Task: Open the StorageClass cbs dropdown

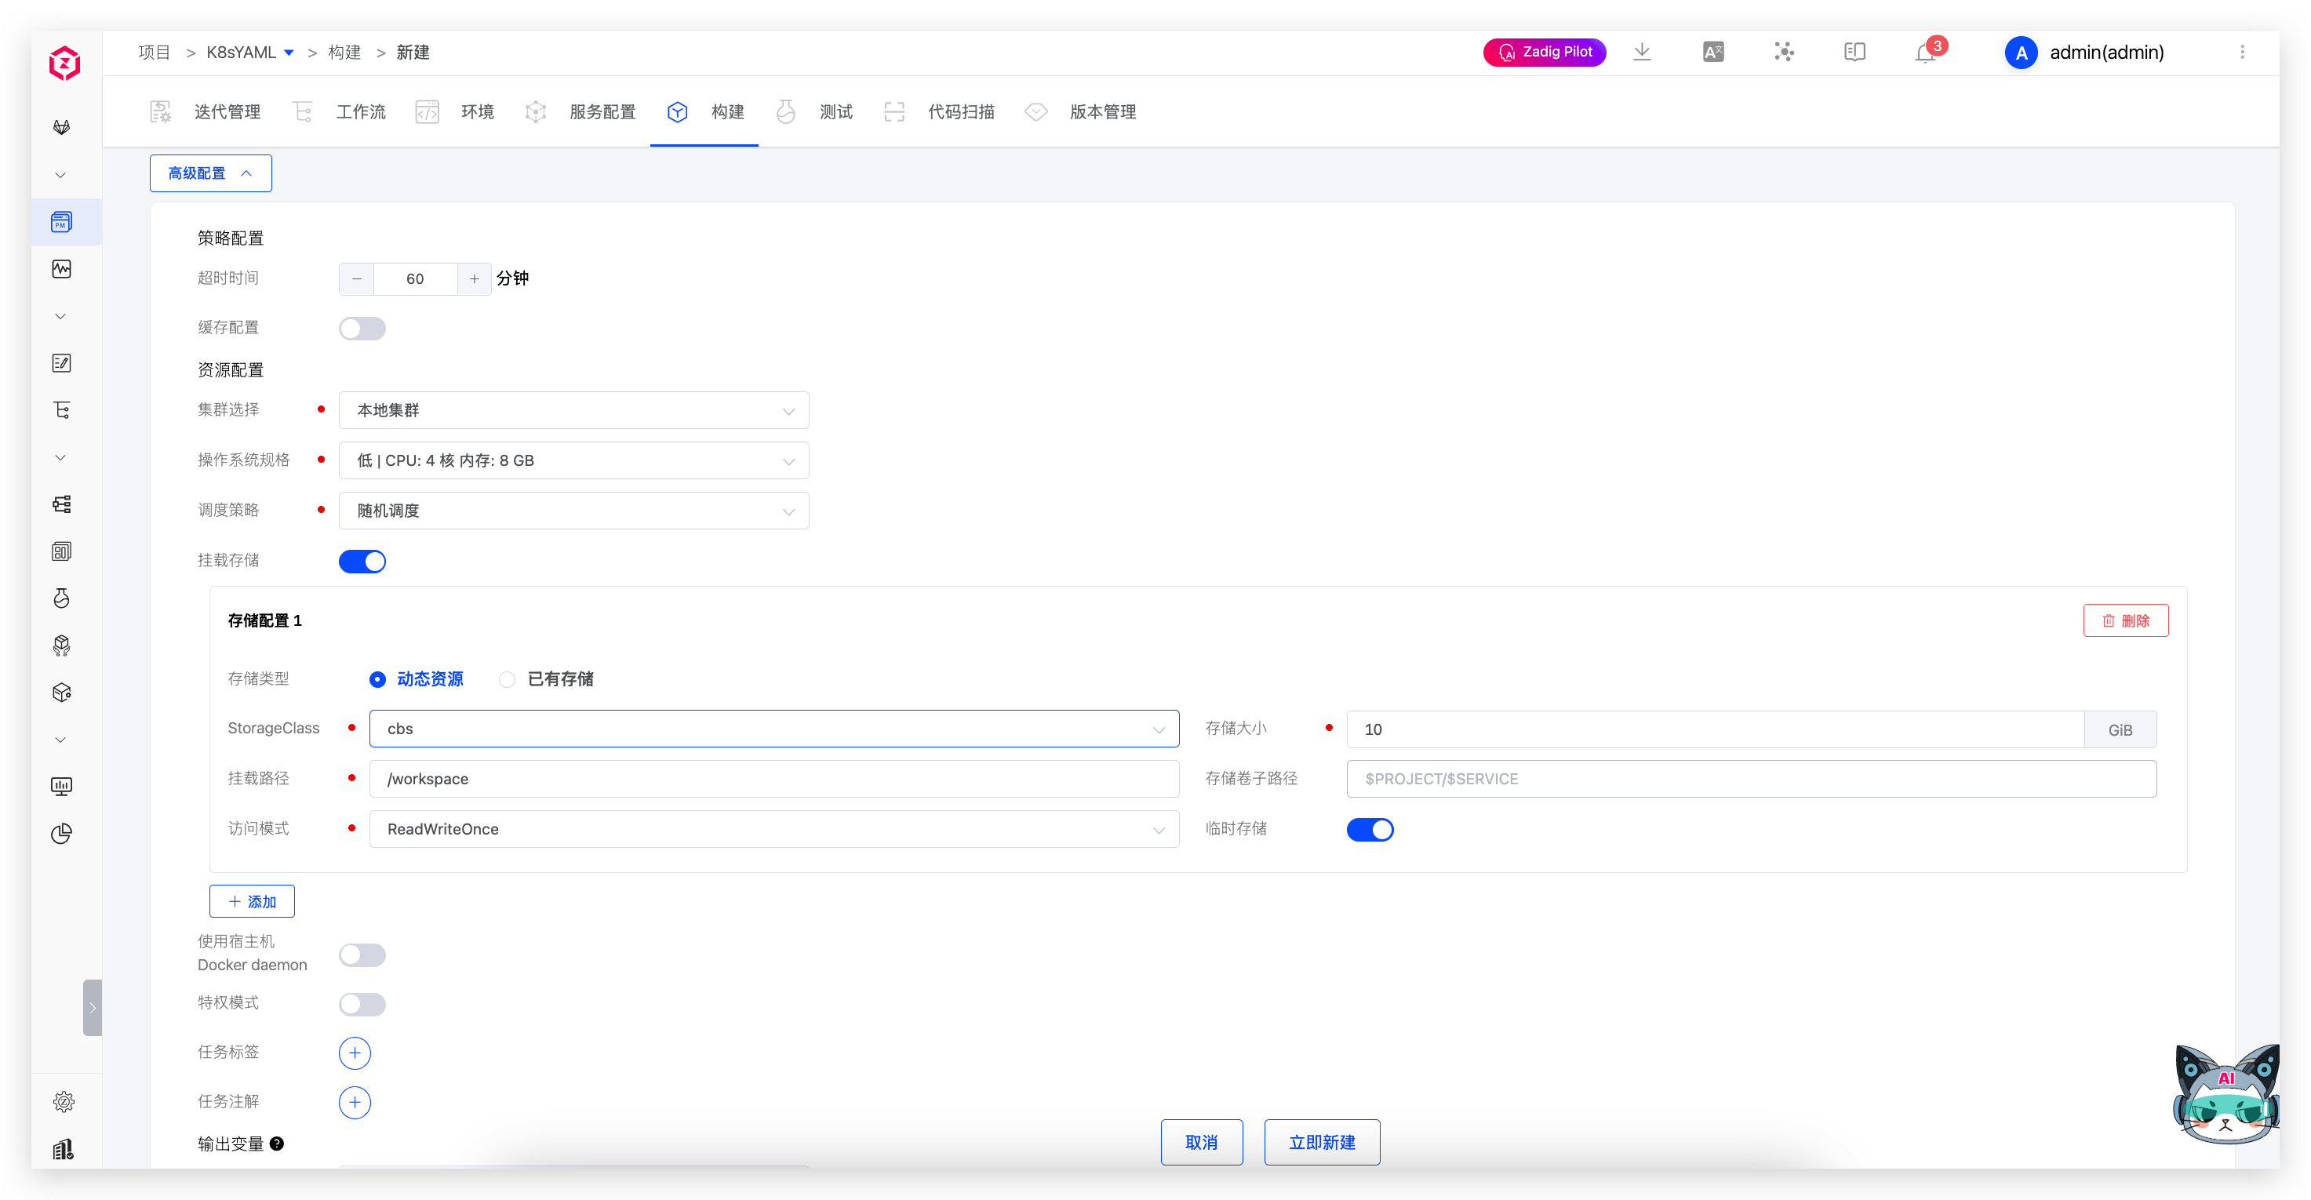Action: (x=773, y=729)
